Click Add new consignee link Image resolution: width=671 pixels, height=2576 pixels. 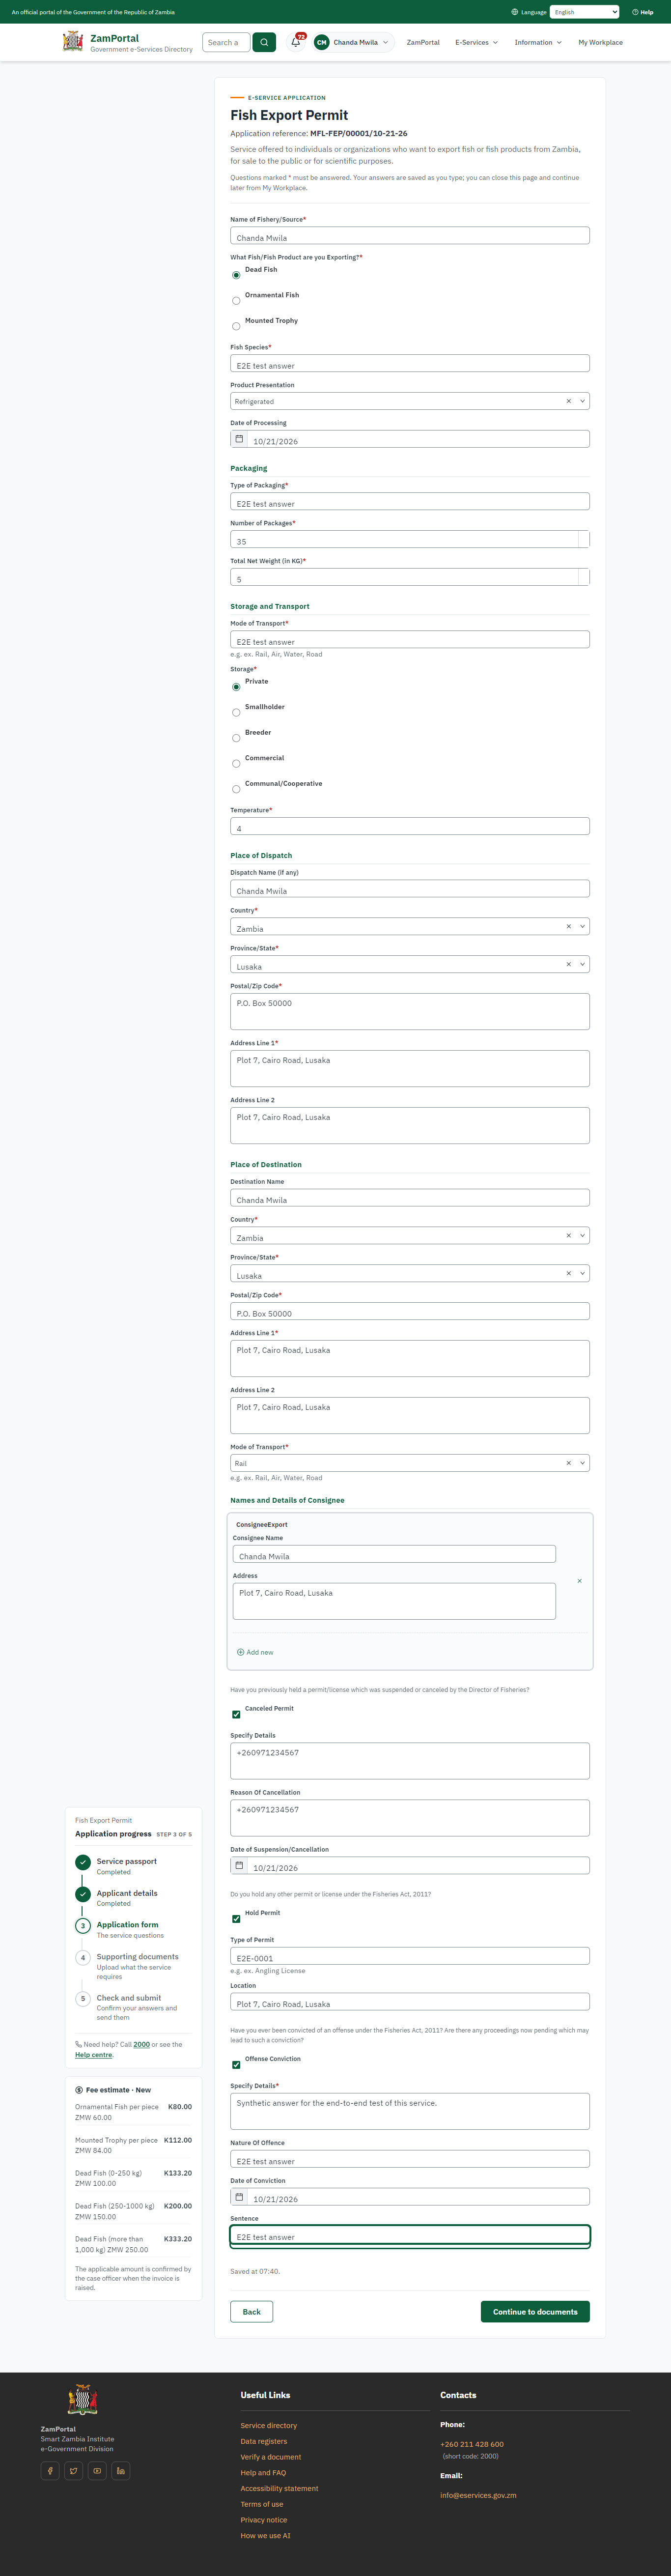click(255, 1652)
